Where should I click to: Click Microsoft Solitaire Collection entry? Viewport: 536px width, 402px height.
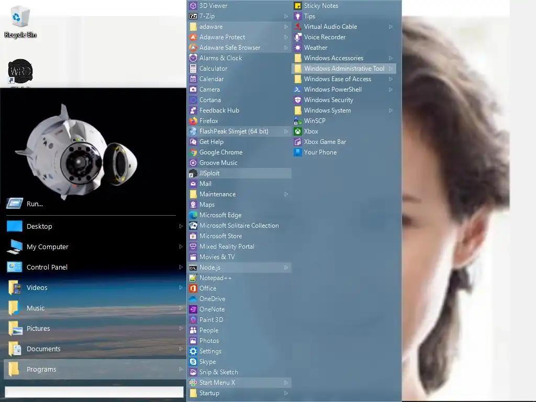click(x=239, y=226)
